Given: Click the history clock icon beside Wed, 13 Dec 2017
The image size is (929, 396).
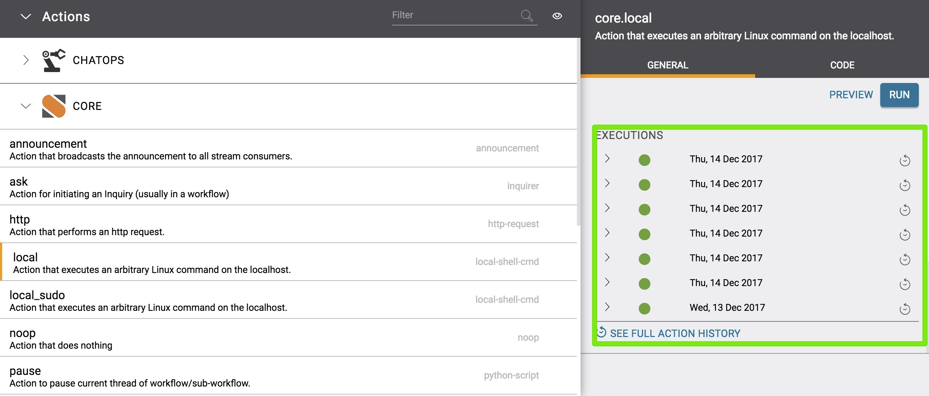Looking at the screenshot, I should pyautogui.click(x=905, y=309).
